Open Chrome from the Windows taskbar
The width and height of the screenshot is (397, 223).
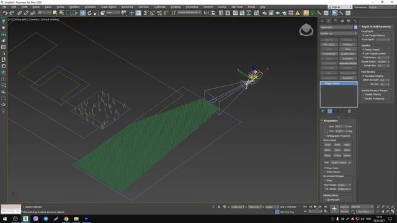click(x=66, y=219)
